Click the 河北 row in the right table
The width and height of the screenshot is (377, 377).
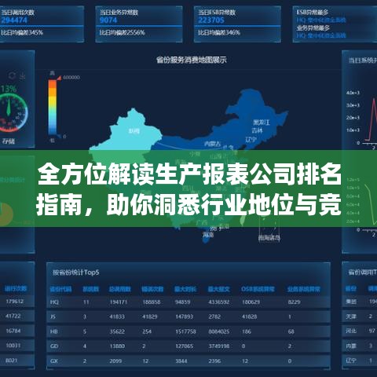pyautogui.click(x=360, y=331)
